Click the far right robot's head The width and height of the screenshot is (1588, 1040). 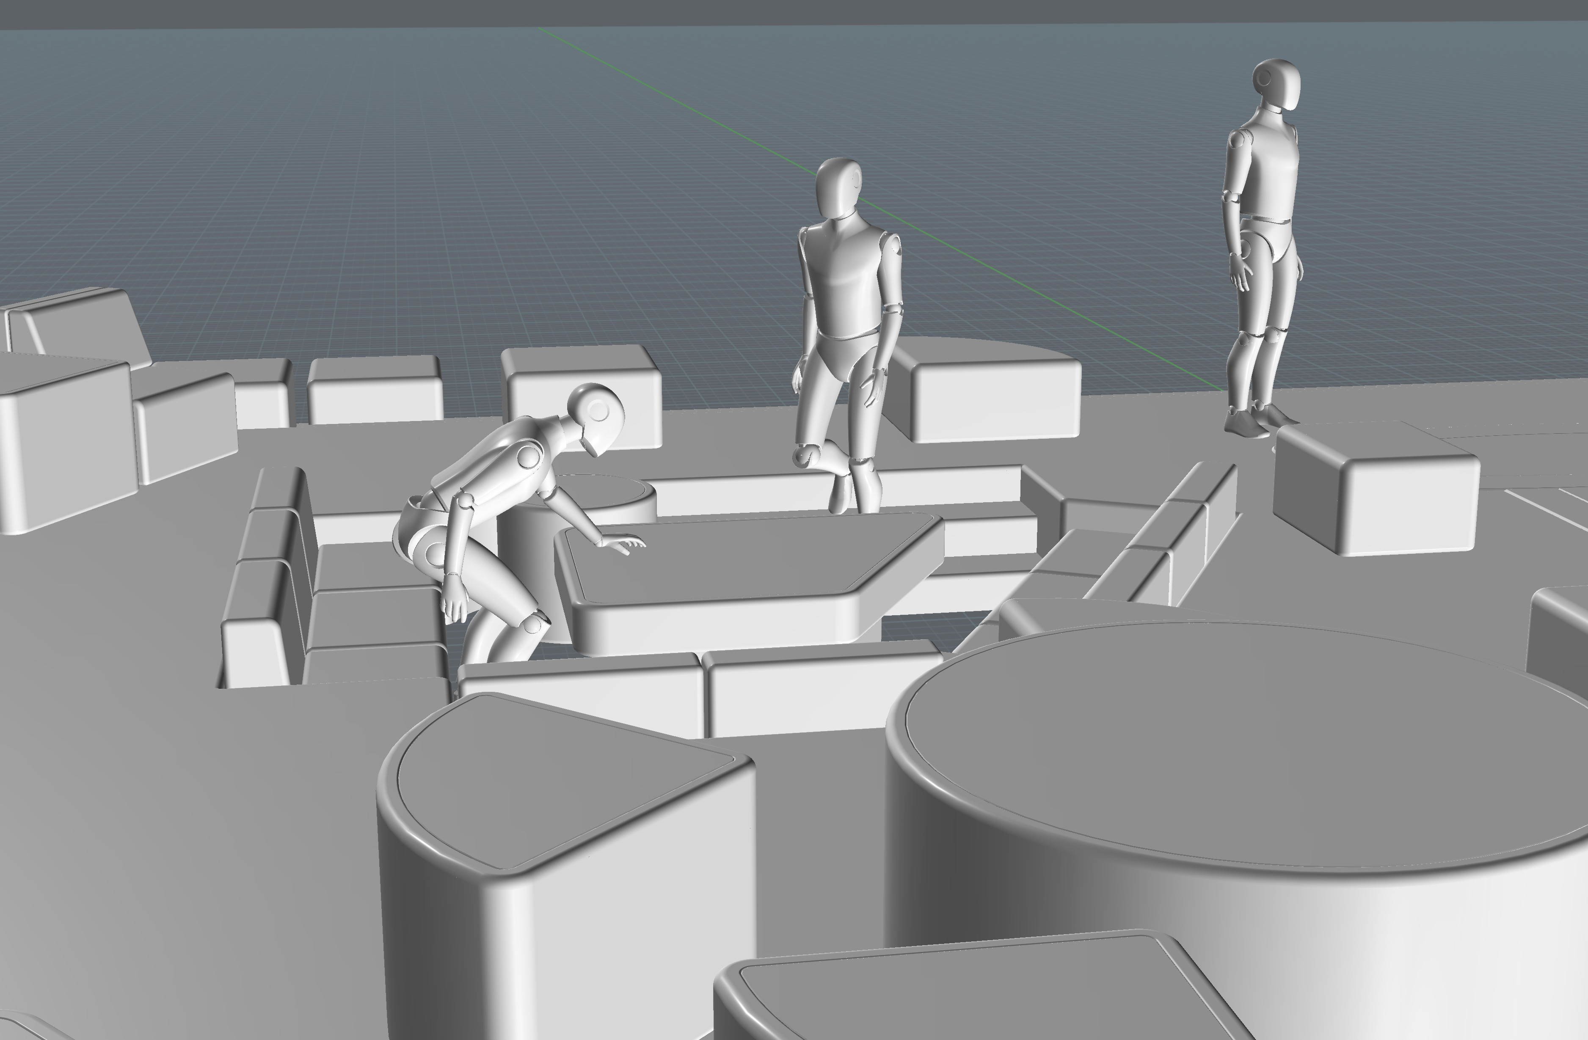(x=1277, y=85)
